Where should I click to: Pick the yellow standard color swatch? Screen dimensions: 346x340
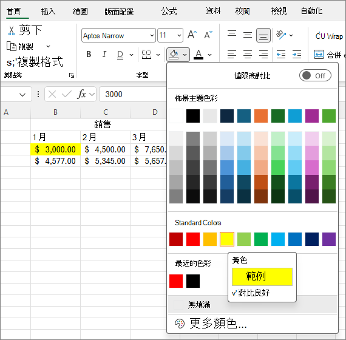point(227,239)
